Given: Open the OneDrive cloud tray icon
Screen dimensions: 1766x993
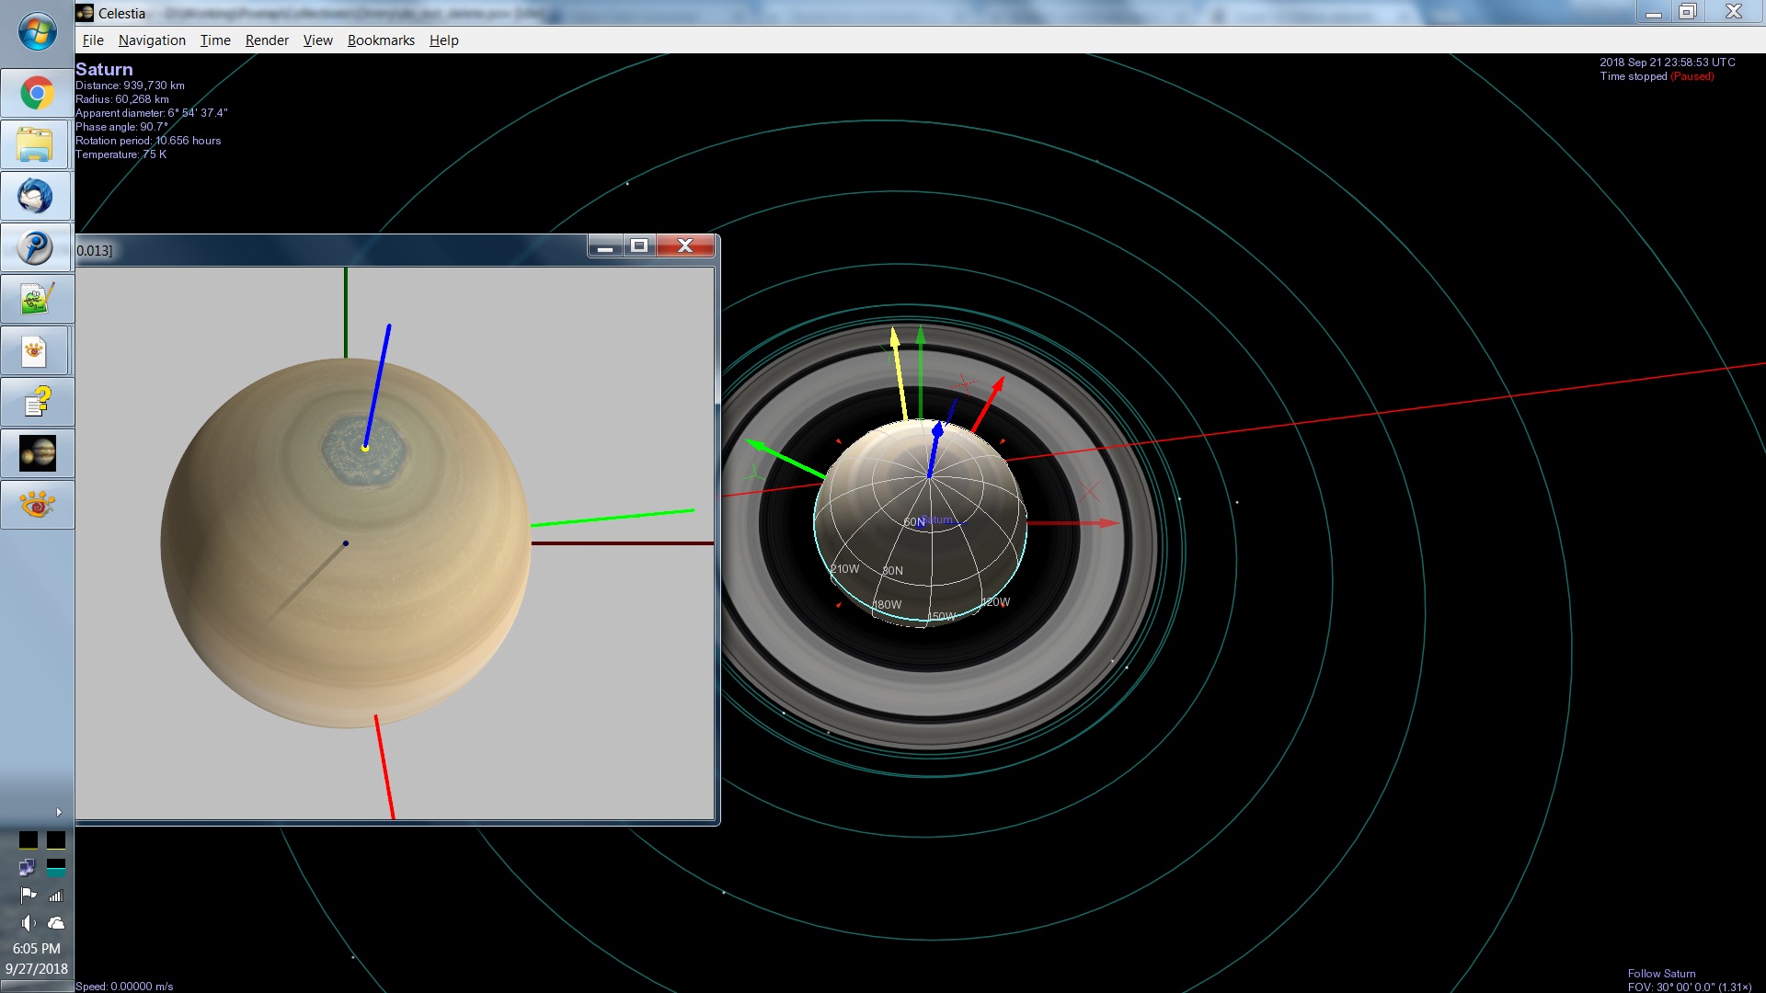Looking at the screenshot, I should coord(56,922).
